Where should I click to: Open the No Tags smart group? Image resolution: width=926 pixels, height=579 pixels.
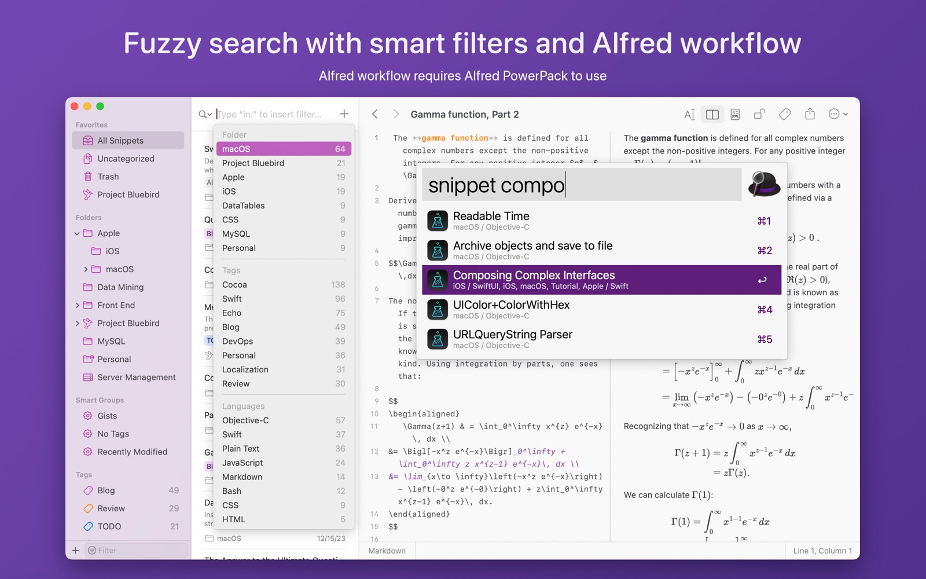pos(128,433)
